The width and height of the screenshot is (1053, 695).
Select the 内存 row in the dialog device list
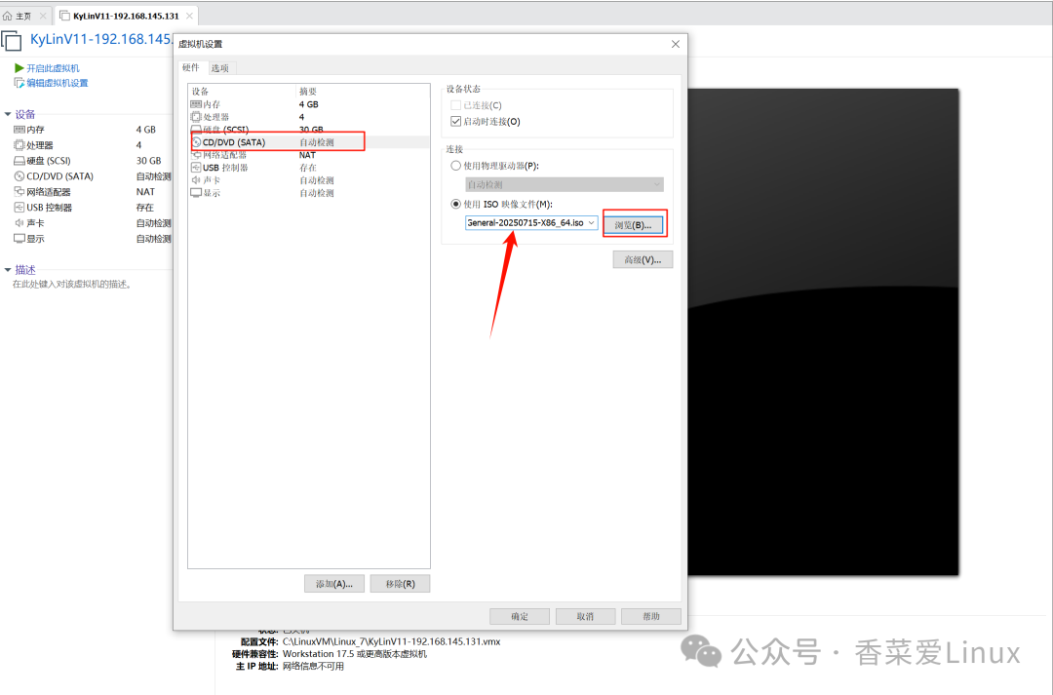tap(309, 104)
